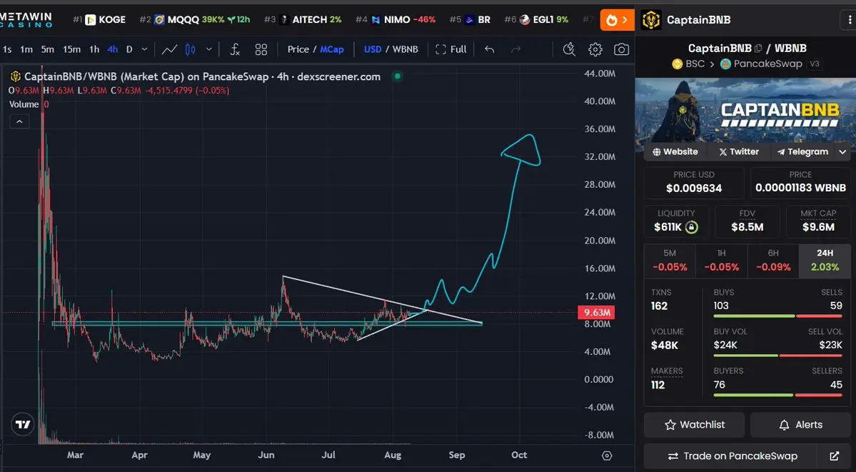Click the $0.009634 USD price value
The width and height of the screenshot is (856, 472).
694,189
